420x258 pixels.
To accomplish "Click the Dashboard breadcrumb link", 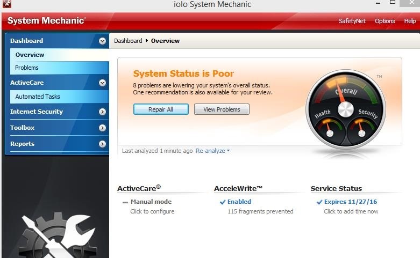I will tap(128, 41).
